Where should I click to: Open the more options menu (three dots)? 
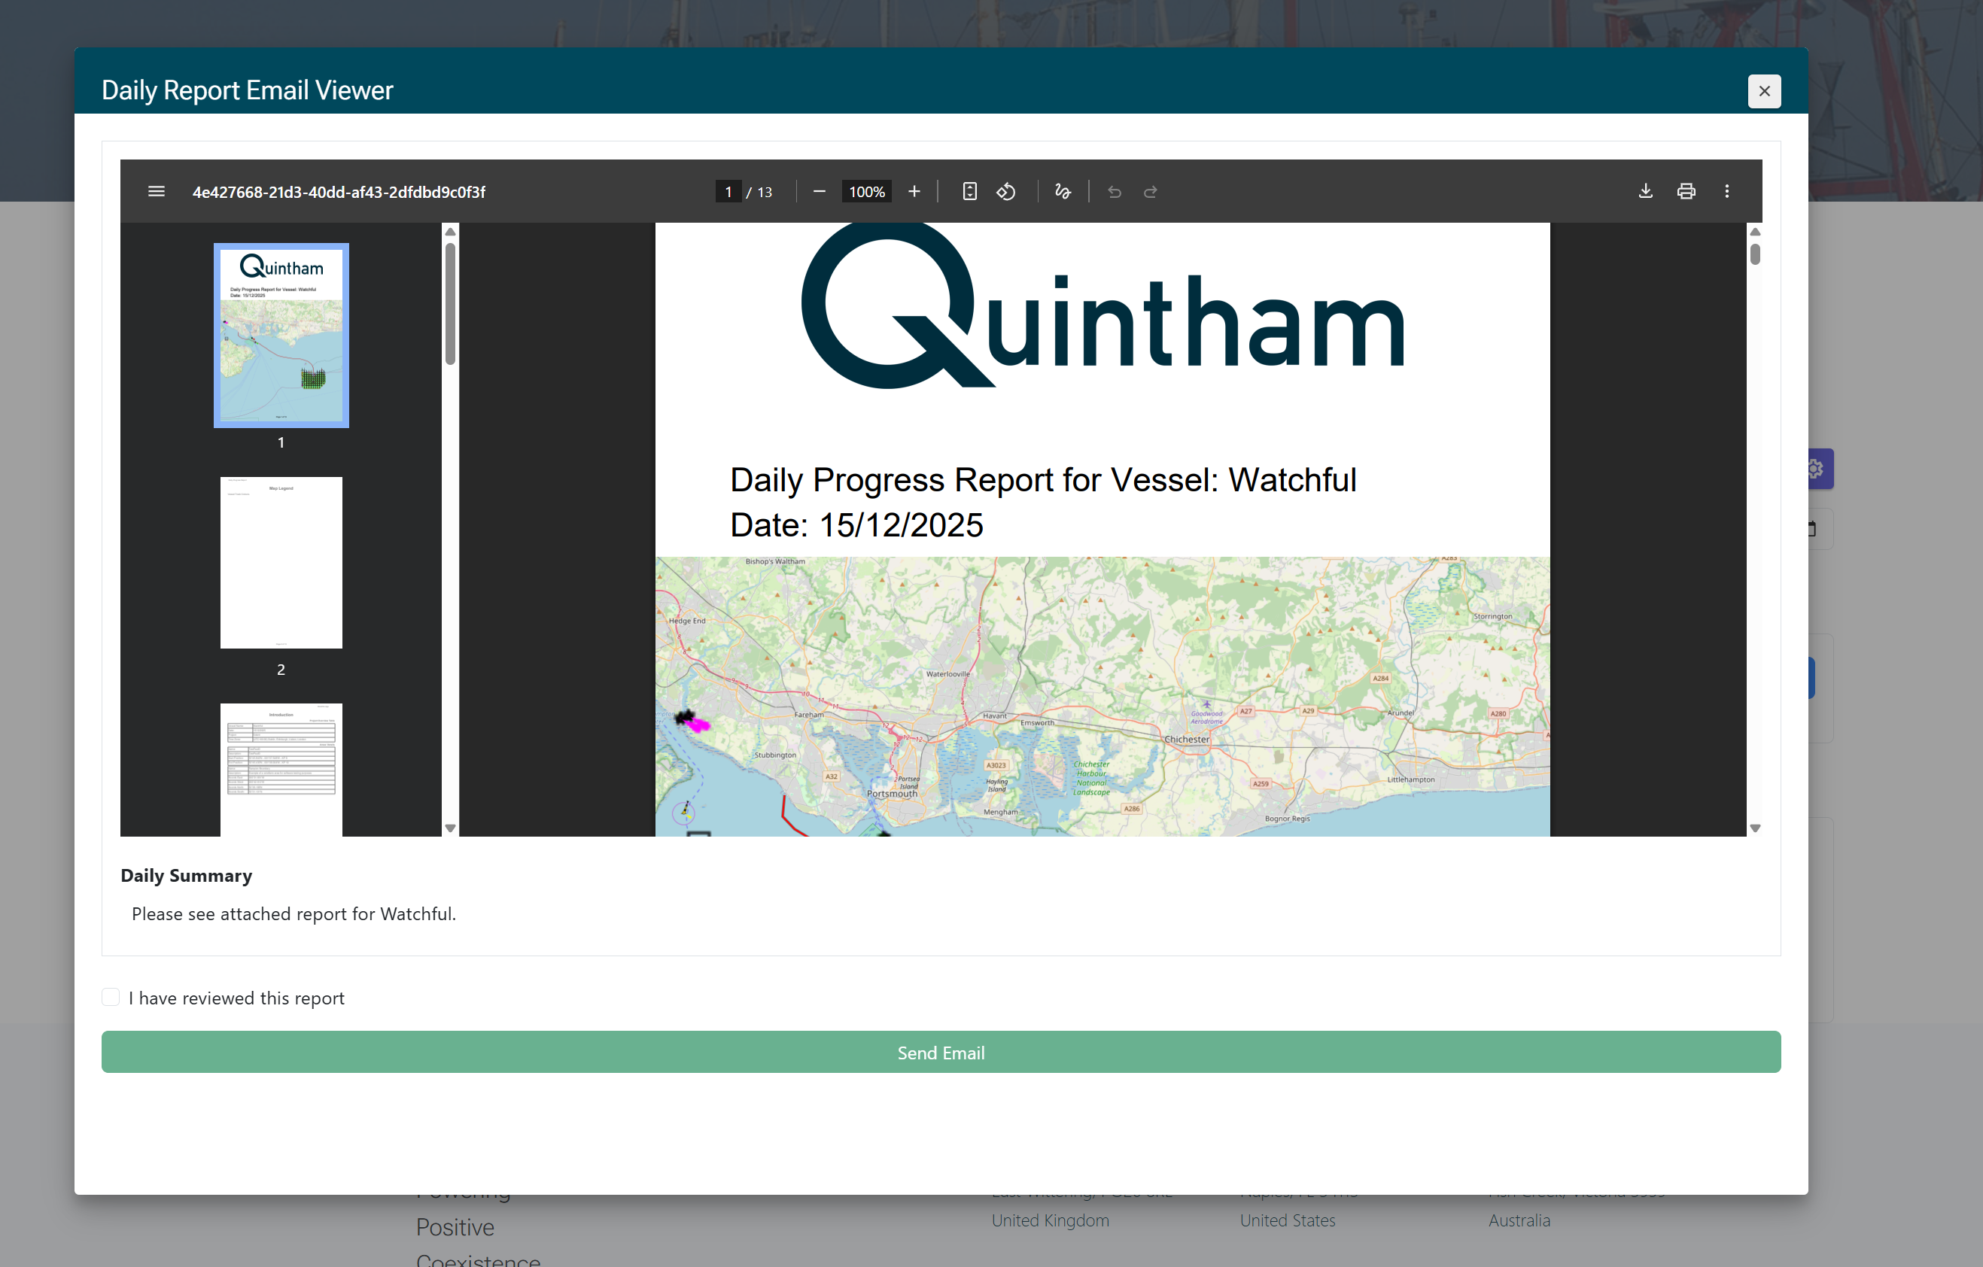coord(1727,191)
